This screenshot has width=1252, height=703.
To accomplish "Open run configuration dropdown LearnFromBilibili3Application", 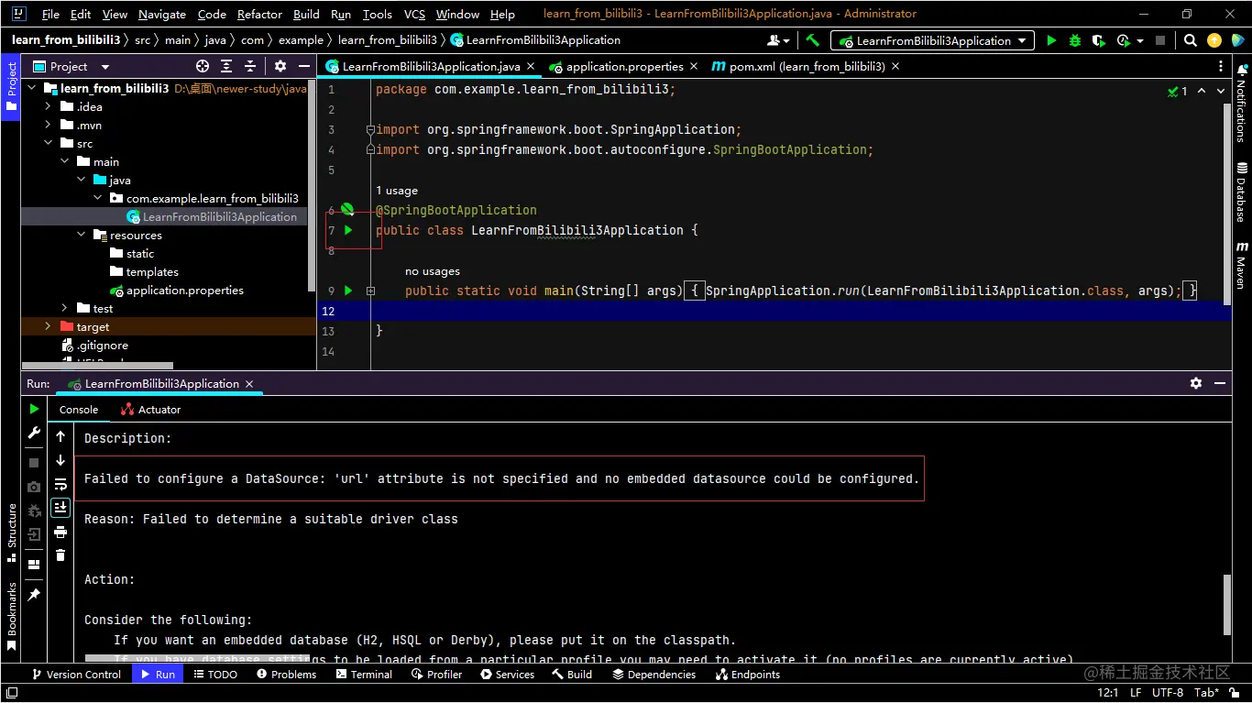I will pyautogui.click(x=932, y=40).
